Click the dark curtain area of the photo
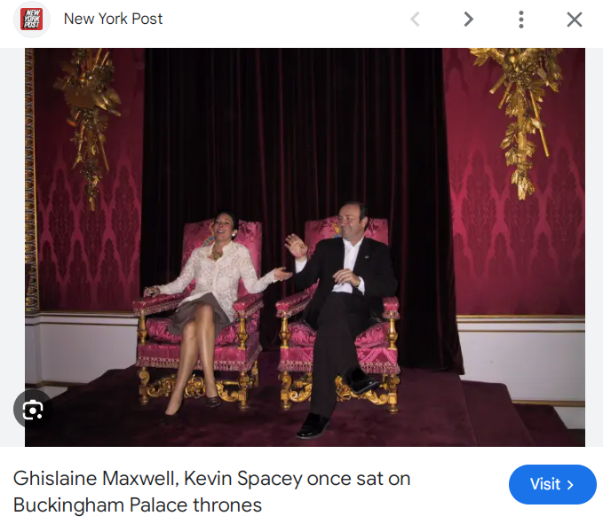 [292, 127]
